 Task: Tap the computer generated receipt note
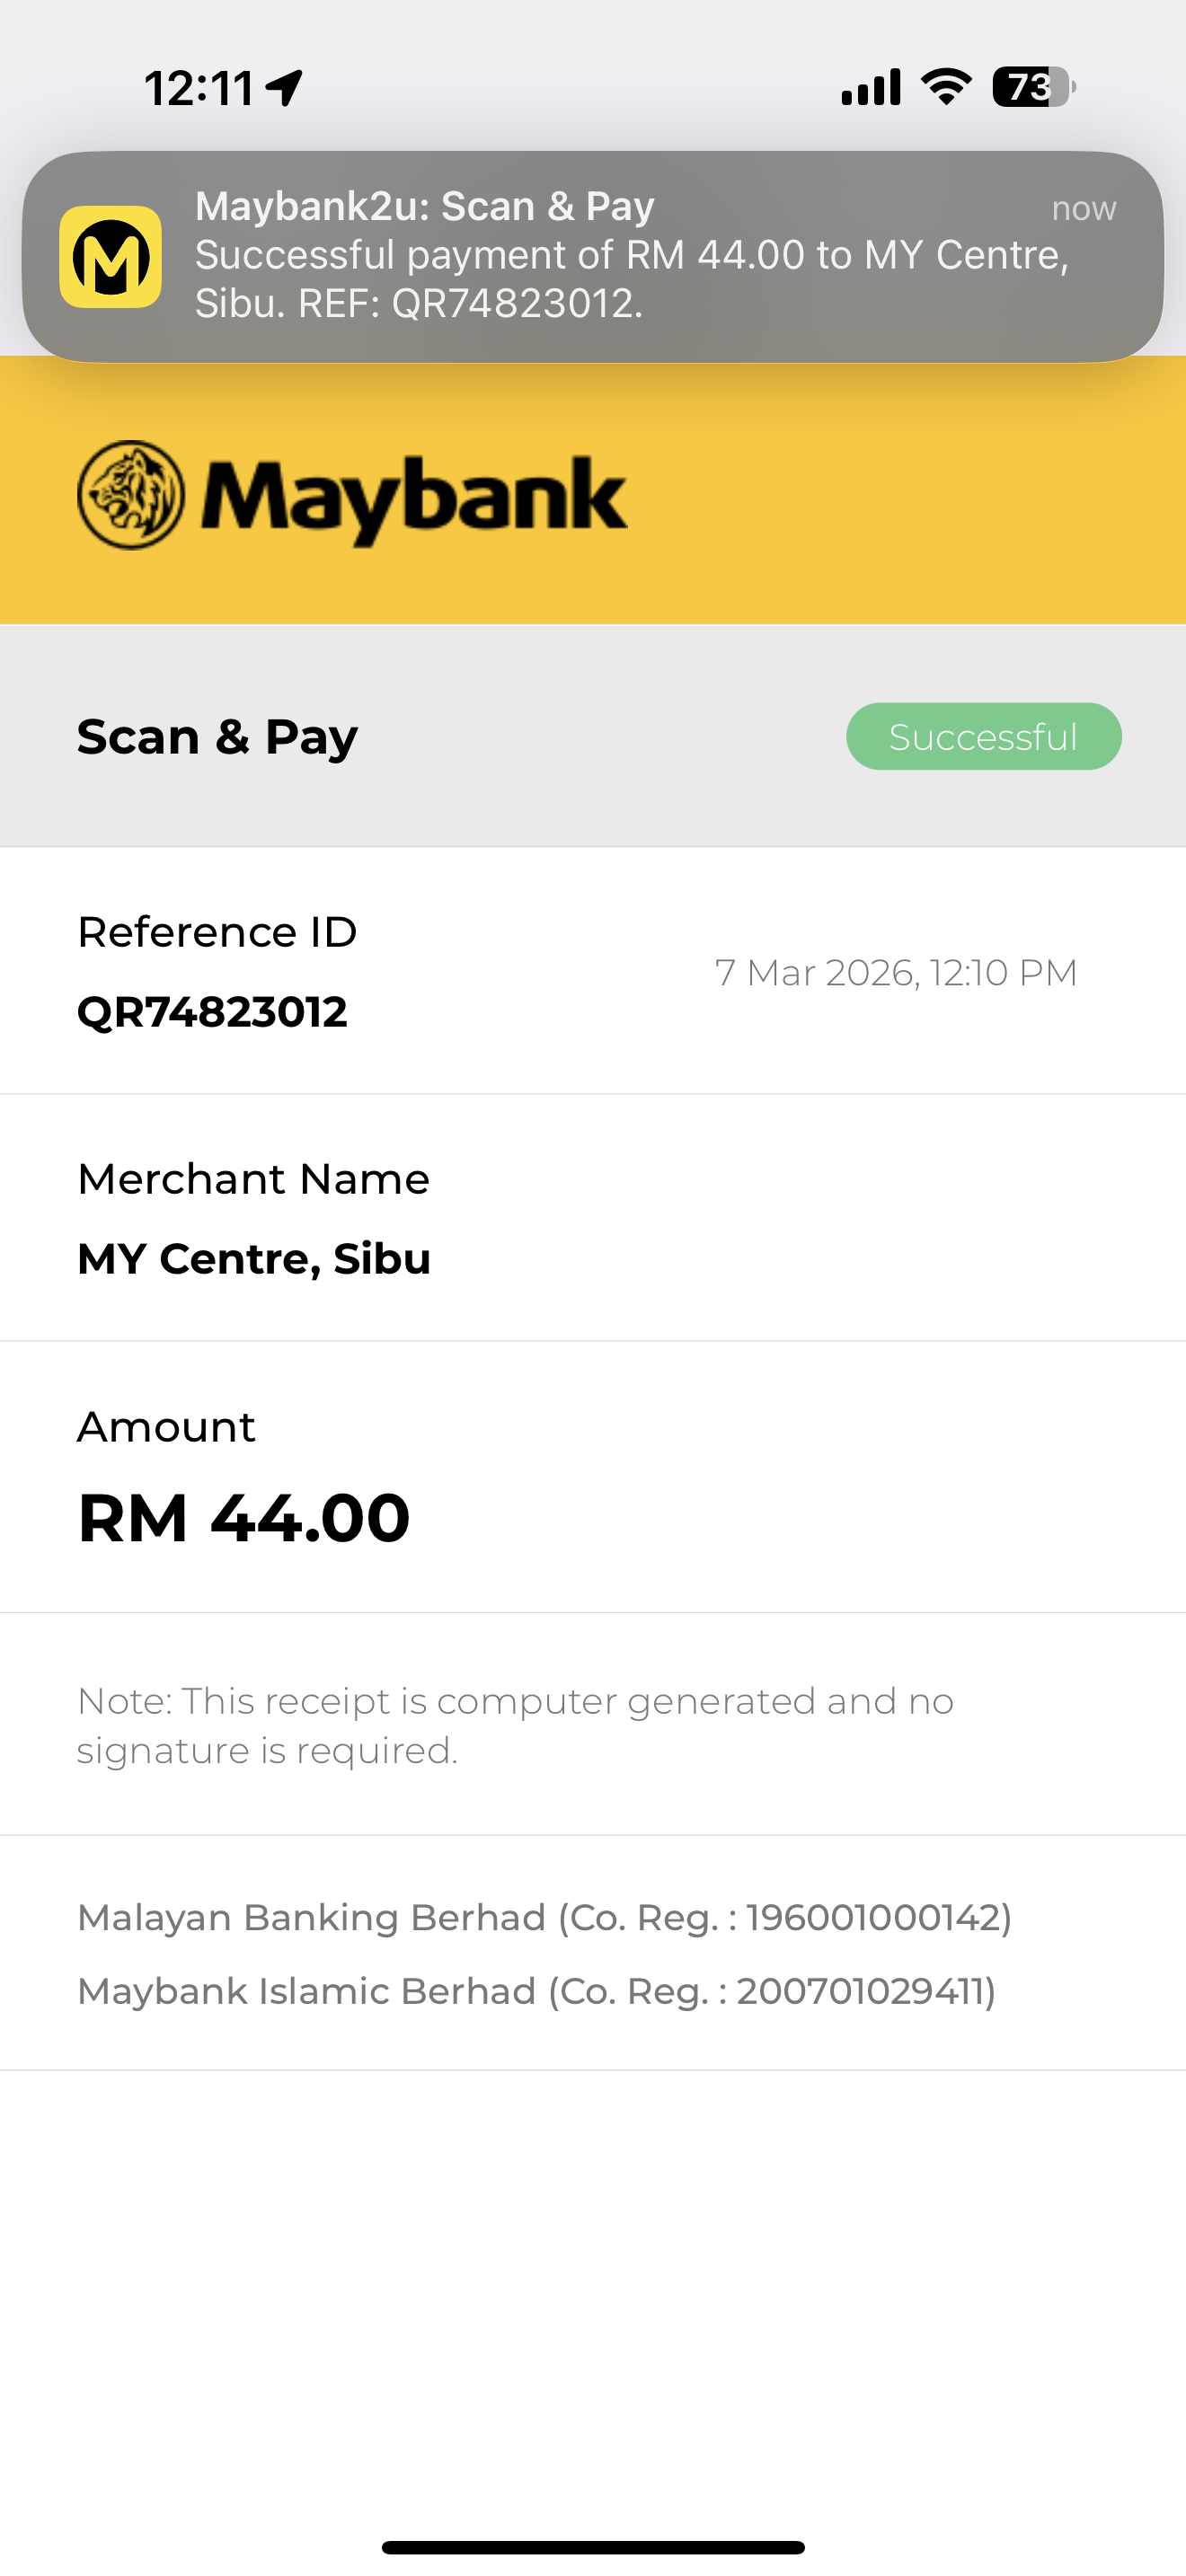[x=515, y=1725]
